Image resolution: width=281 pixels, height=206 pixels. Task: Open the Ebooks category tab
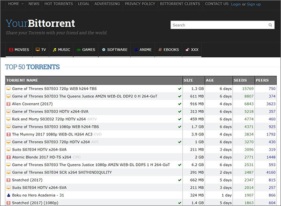(x=169, y=50)
